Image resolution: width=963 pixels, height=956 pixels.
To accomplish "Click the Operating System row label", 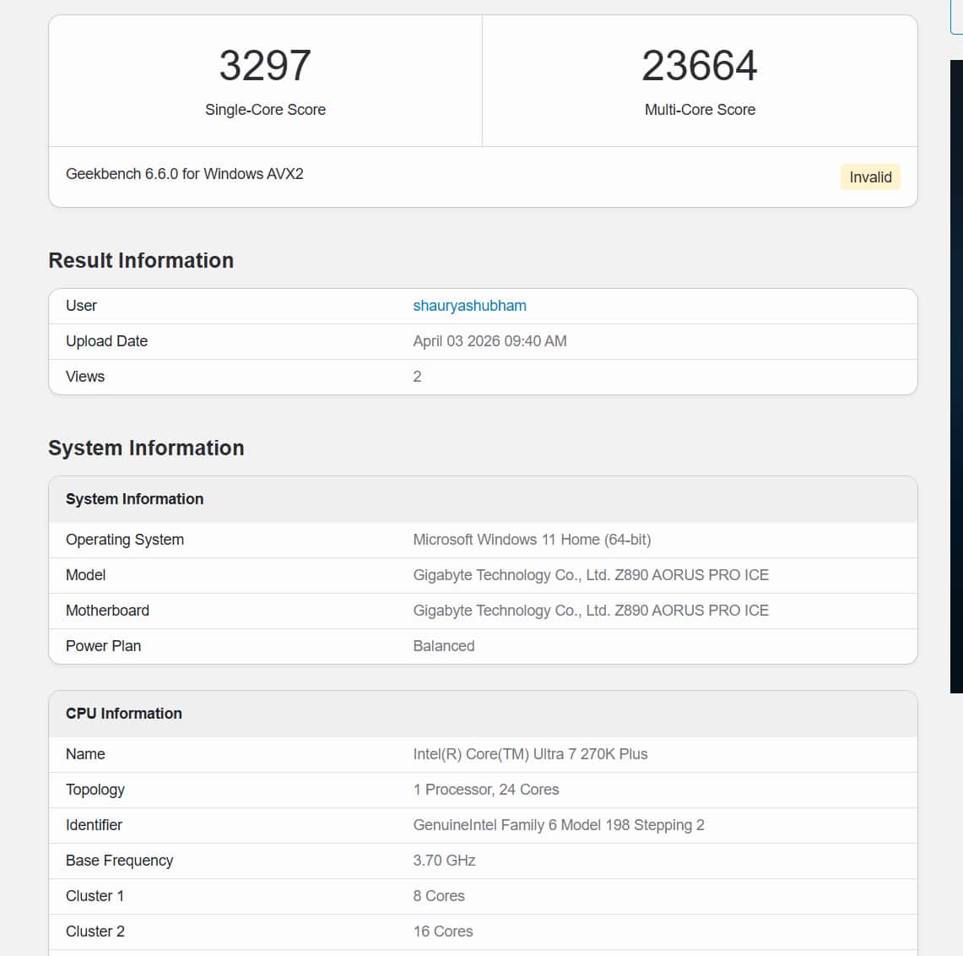I will tap(125, 540).
